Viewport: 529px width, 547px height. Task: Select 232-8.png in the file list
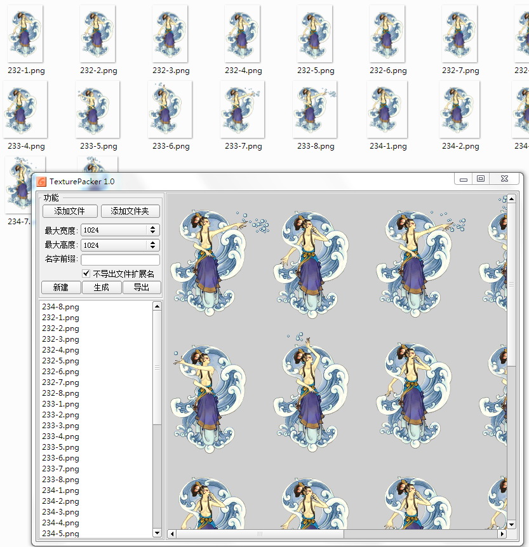61,393
